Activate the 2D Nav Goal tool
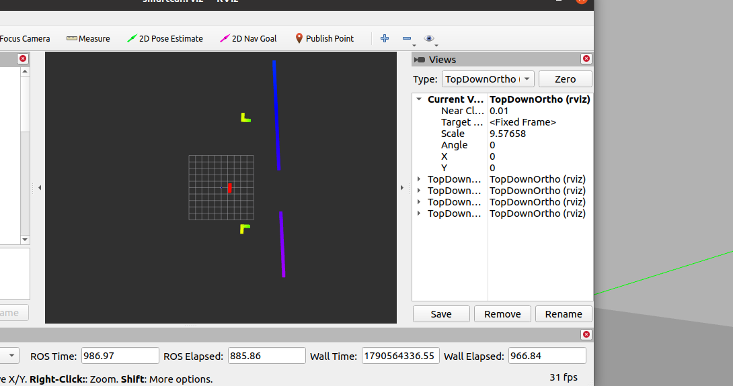The height and width of the screenshot is (386, 733). (x=248, y=39)
